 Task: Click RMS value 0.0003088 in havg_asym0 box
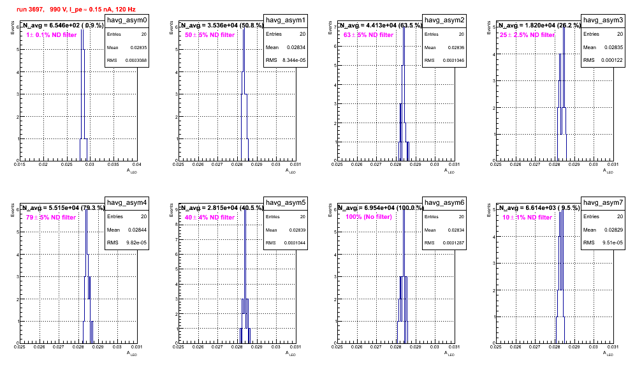point(136,61)
